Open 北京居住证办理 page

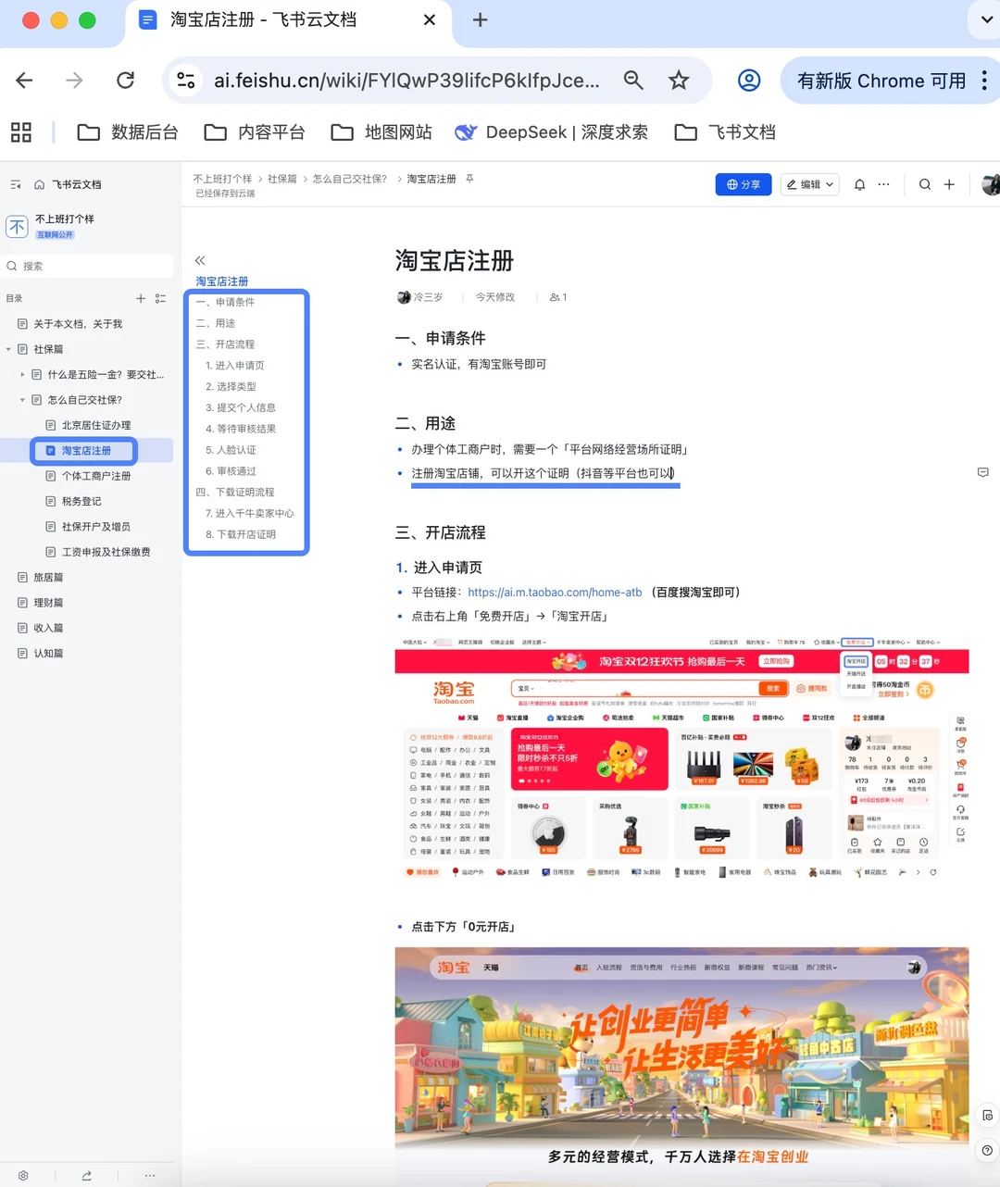pos(96,425)
